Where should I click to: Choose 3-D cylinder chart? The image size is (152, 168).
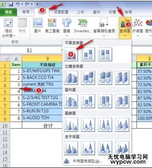(x=122, y=101)
